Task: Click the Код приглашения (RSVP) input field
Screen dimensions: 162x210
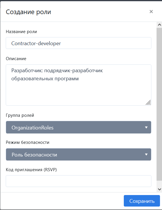Action: [x=78, y=181]
